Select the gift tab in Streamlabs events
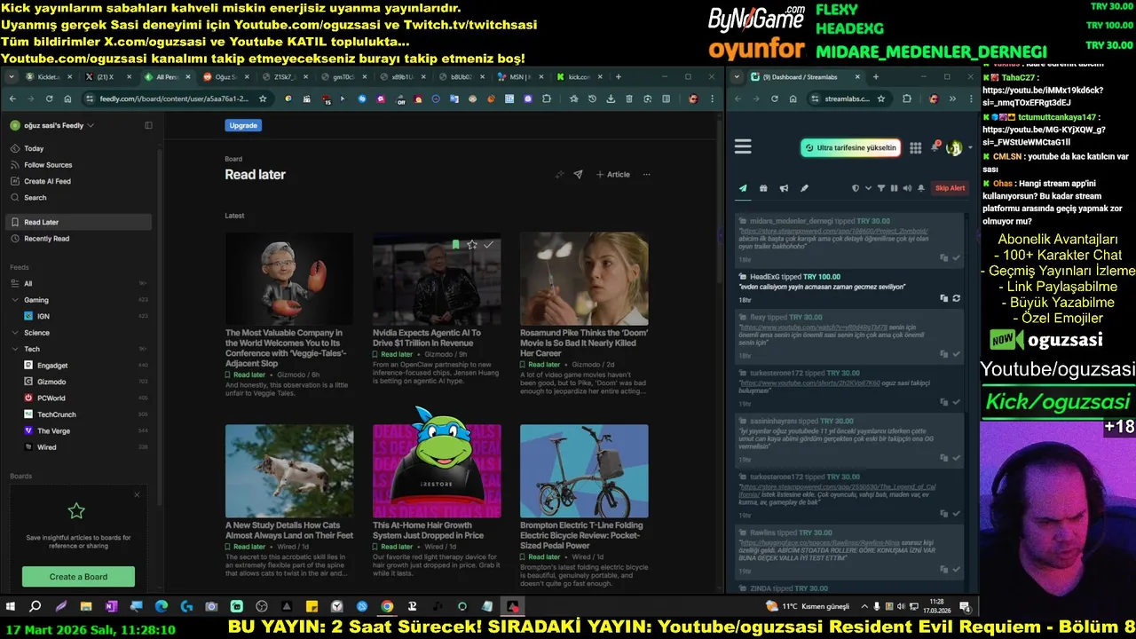The height and width of the screenshot is (639, 1136). 763,188
